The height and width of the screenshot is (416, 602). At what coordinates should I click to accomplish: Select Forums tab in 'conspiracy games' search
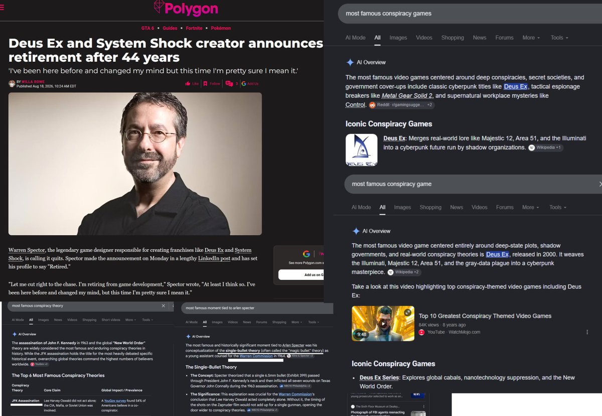(x=504, y=38)
